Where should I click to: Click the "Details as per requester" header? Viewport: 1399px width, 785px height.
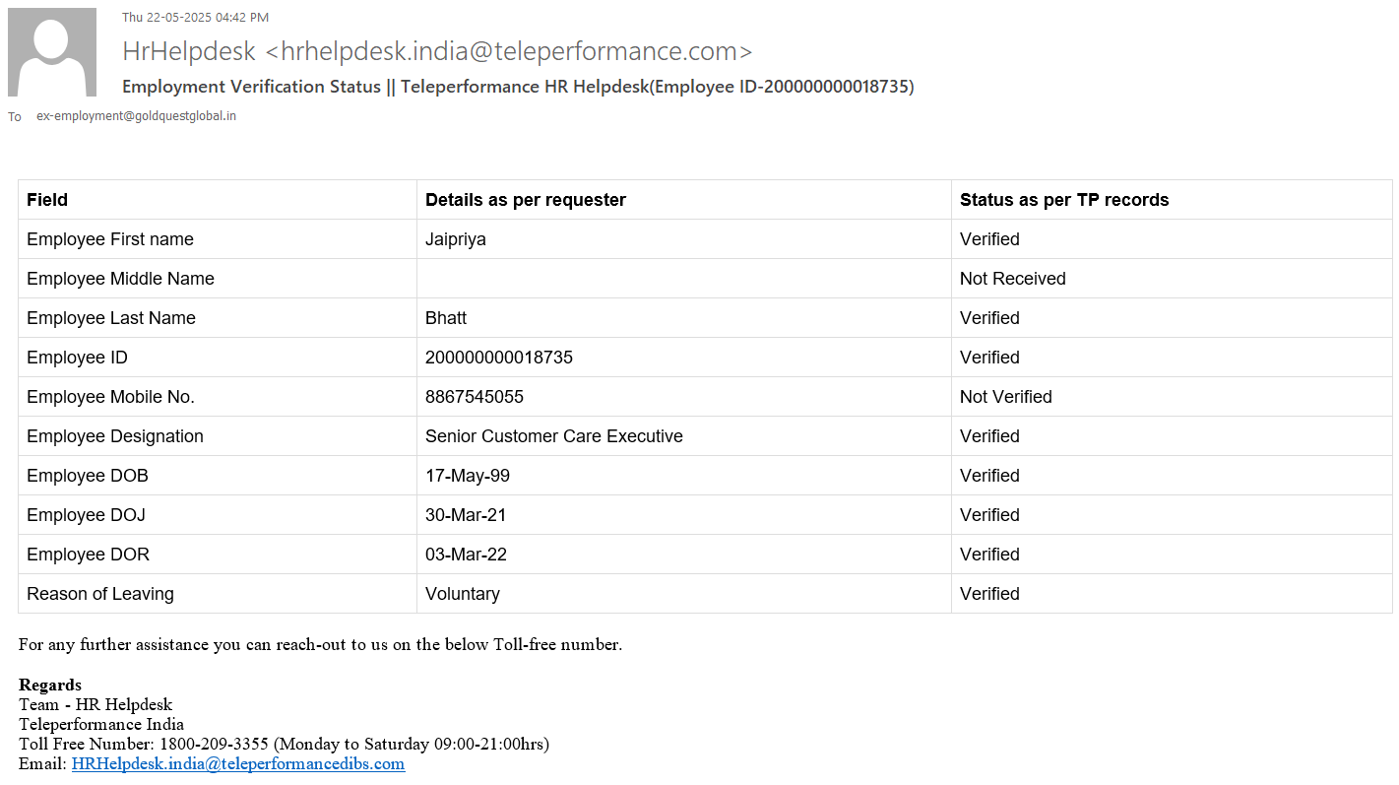pyautogui.click(x=526, y=200)
